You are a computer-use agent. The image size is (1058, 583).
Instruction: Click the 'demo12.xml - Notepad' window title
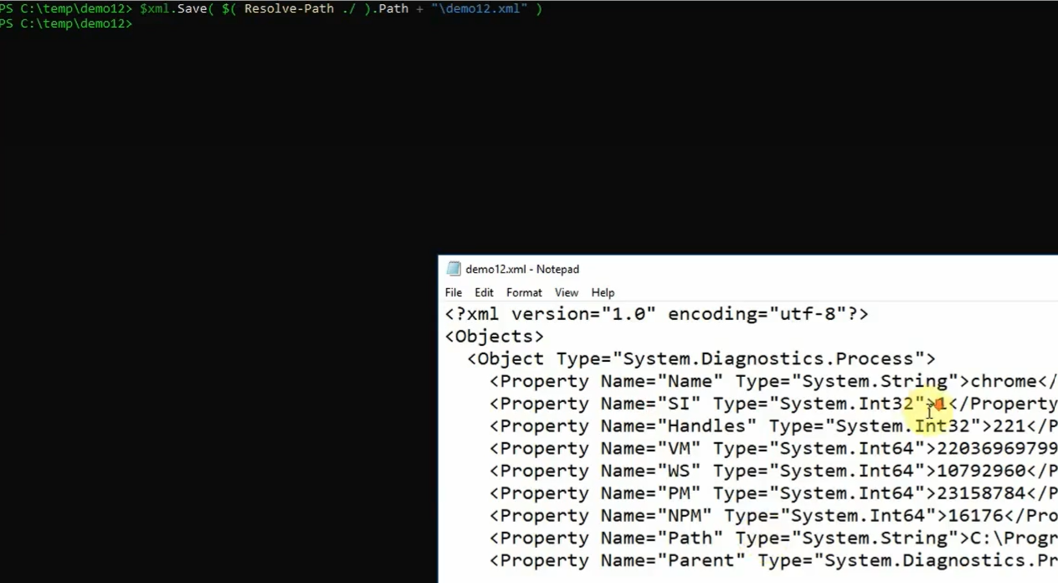522,269
